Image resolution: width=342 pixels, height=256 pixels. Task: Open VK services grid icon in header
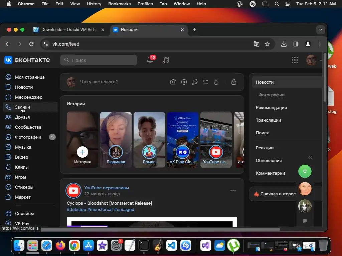click(295, 60)
